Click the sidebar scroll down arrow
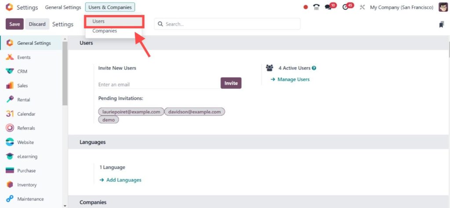The height and width of the screenshot is (208, 450). click(x=65, y=205)
